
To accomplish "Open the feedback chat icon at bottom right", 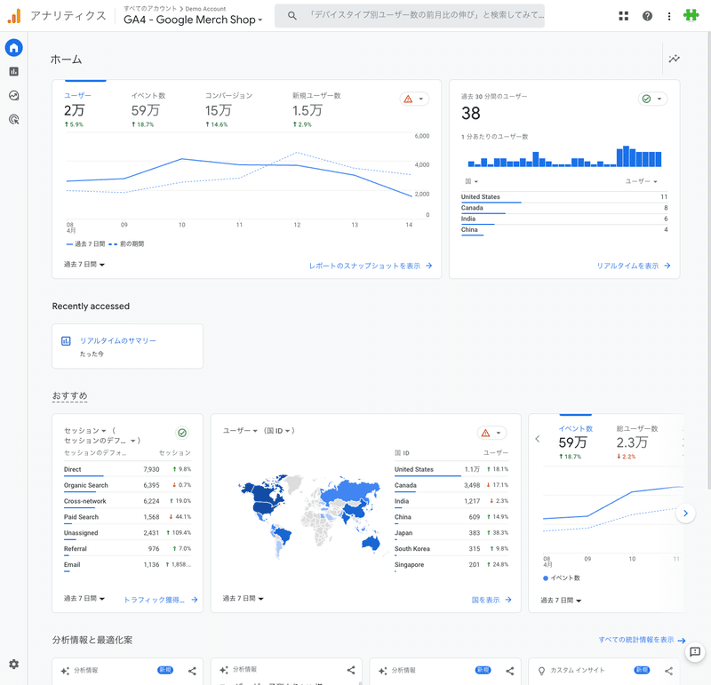I will pos(695,652).
